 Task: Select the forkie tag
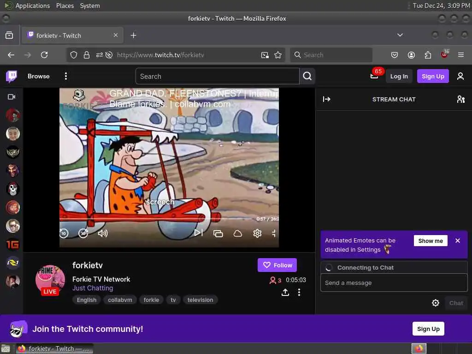[x=151, y=300]
